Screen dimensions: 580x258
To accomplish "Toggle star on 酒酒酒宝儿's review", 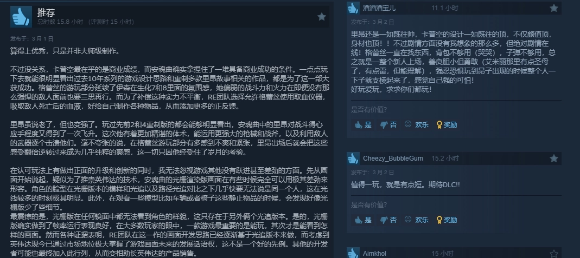I will (x=554, y=8).
